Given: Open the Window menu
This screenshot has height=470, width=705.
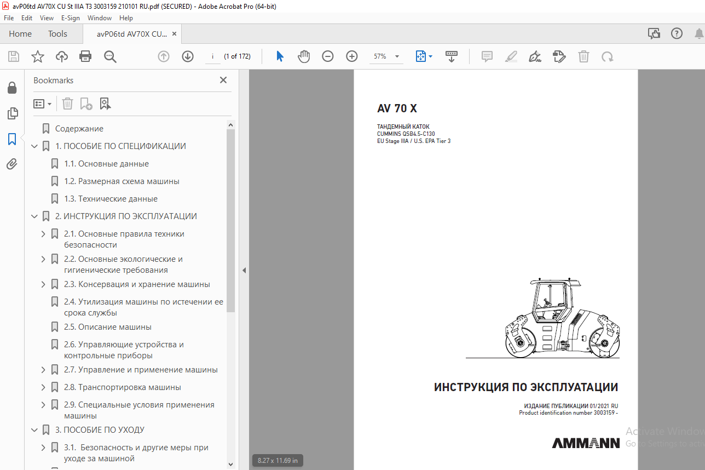Looking at the screenshot, I should (x=100, y=18).
